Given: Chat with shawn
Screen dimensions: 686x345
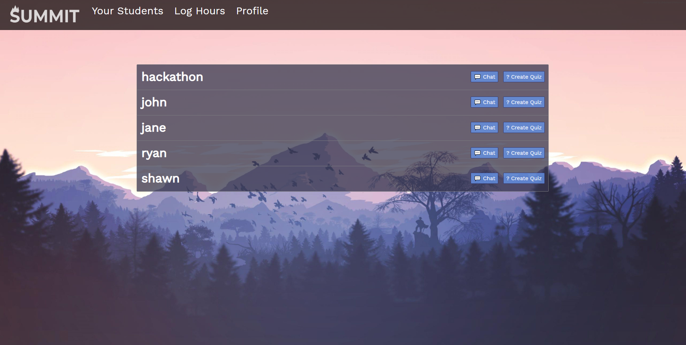Looking at the screenshot, I should (484, 178).
